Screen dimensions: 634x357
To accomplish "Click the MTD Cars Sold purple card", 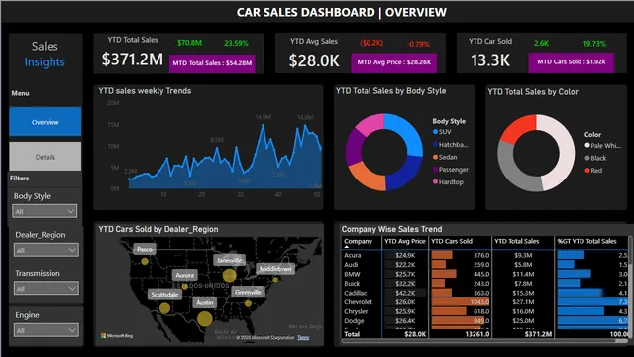I will (571, 61).
